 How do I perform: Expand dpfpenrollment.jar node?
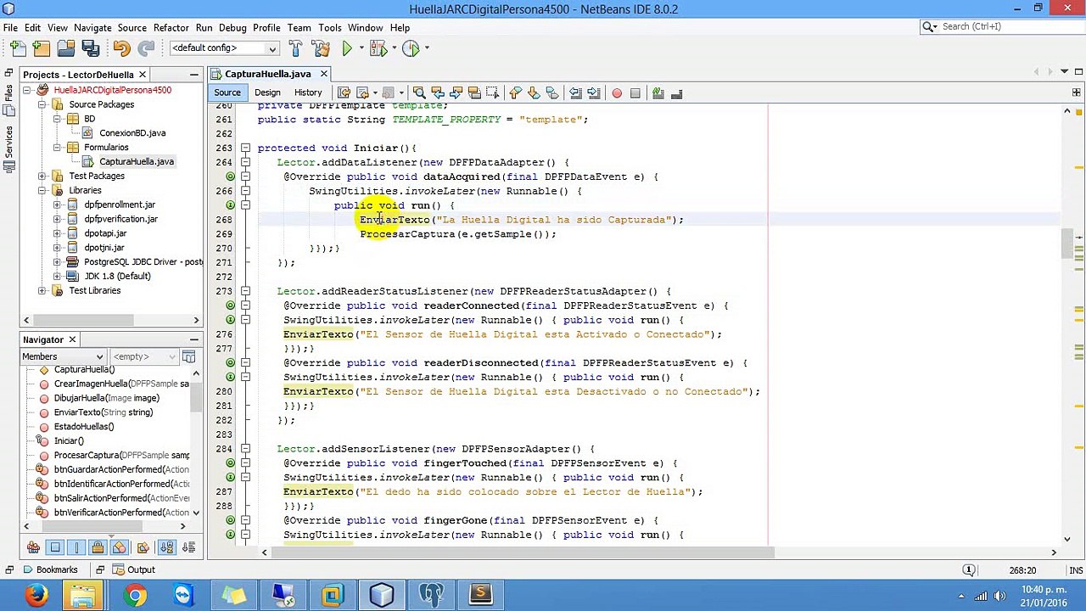coord(58,205)
